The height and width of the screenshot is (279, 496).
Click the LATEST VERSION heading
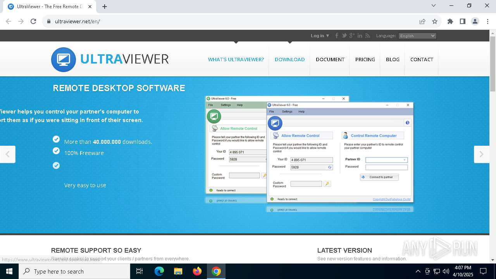[x=344, y=250]
